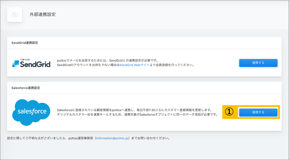Viewport: 289px width, 160px height.
Task: Click 連携する button in SendGrid section
Action: (x=258, y=63)
